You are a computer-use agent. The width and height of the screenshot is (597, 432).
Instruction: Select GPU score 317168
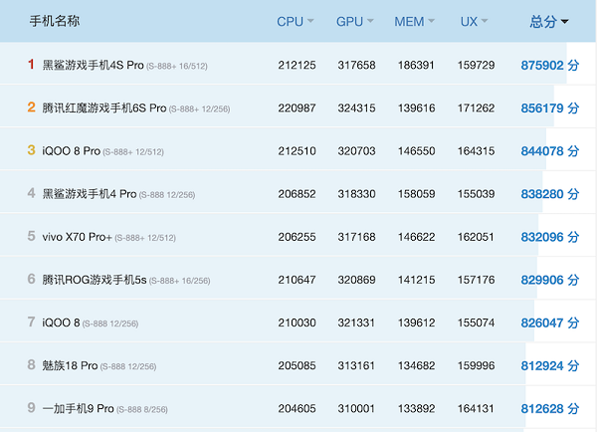[x=357, y=237]
